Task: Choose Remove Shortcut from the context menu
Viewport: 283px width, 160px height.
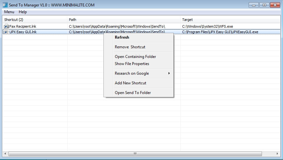Action: [x=130, y=47]
